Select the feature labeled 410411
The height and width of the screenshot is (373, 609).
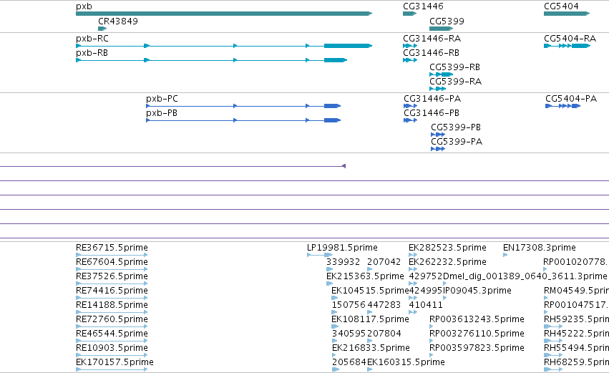[x=426, y=305]
